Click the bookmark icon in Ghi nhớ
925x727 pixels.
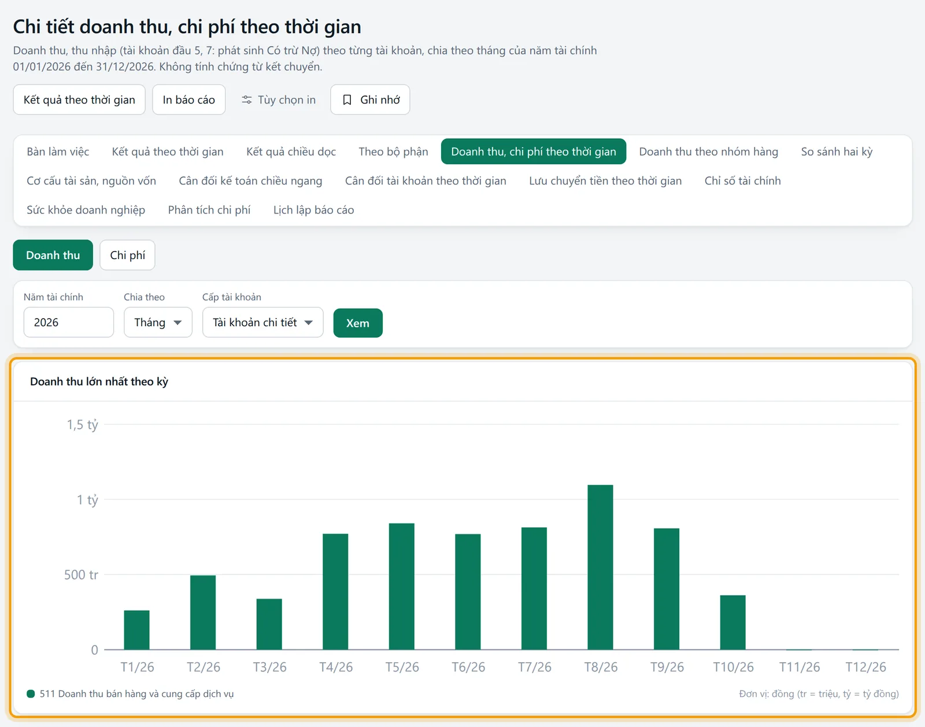[x=347, y=100]
